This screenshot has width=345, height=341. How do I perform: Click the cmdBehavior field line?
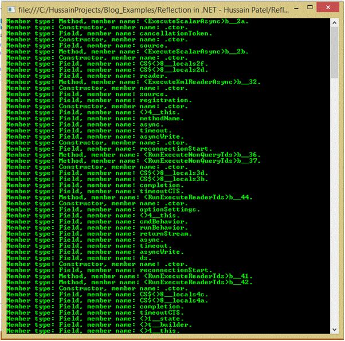click(x=97, y=222)
